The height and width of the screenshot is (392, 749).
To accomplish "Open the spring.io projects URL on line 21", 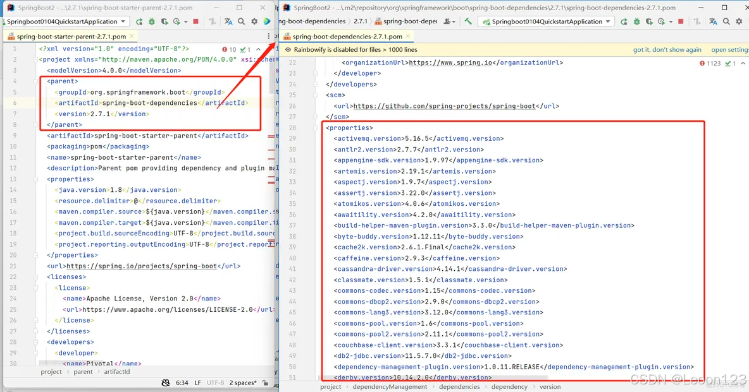I will click(x=142, y=266).
